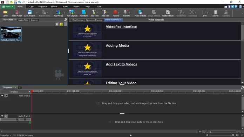Mute Audio Track 1 speaker toggle
The image size is (244, 137).
[x=6, y=116]
